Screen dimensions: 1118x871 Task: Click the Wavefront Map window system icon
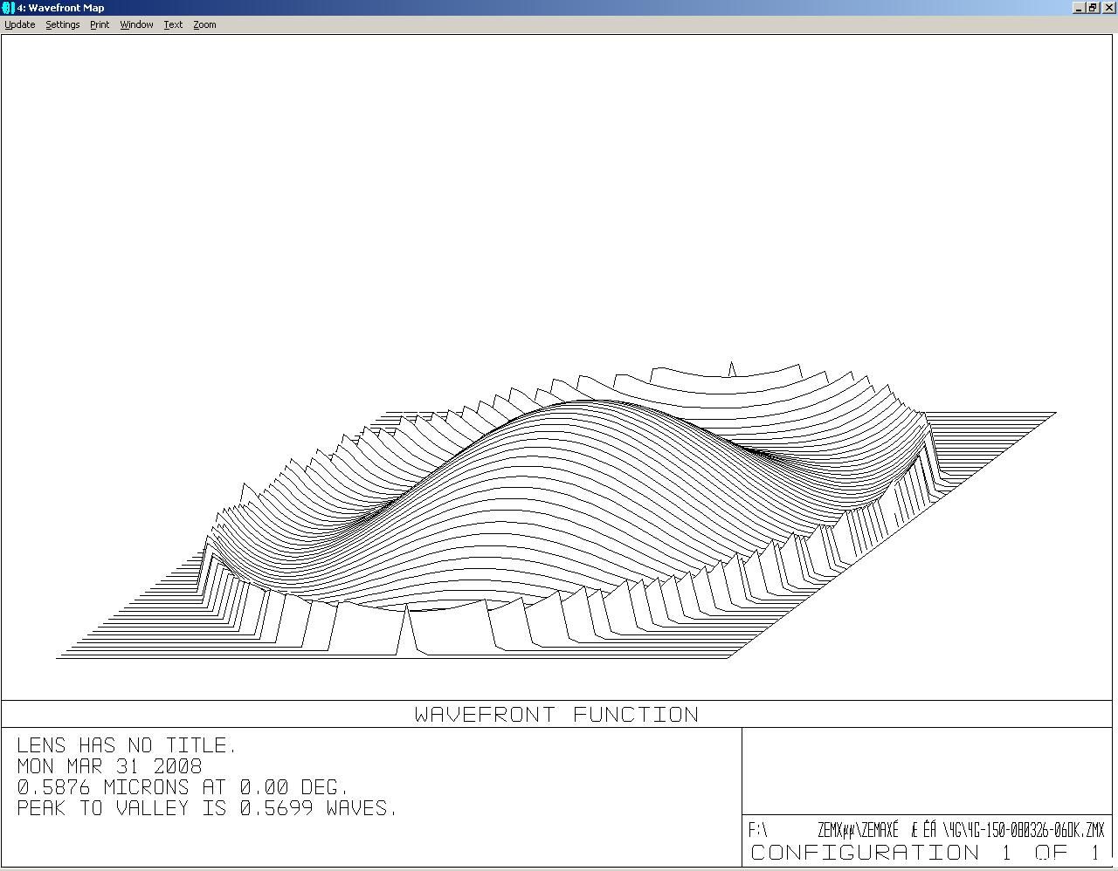point(9,8)
